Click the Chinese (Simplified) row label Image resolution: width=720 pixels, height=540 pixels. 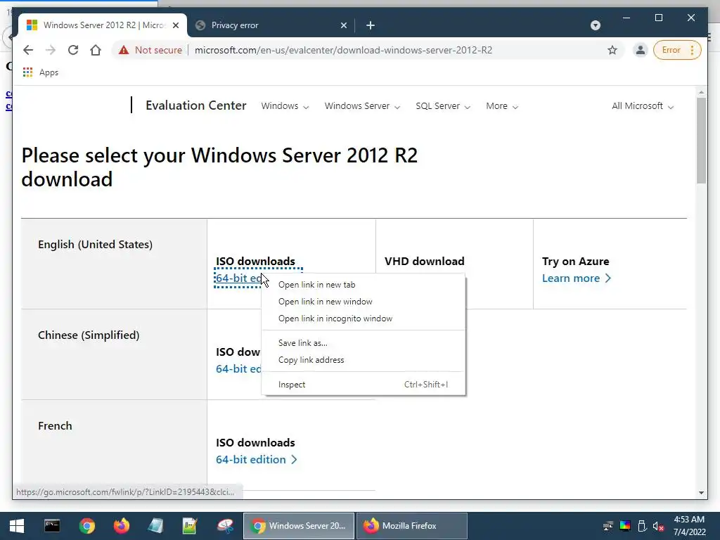coord(89,335)
